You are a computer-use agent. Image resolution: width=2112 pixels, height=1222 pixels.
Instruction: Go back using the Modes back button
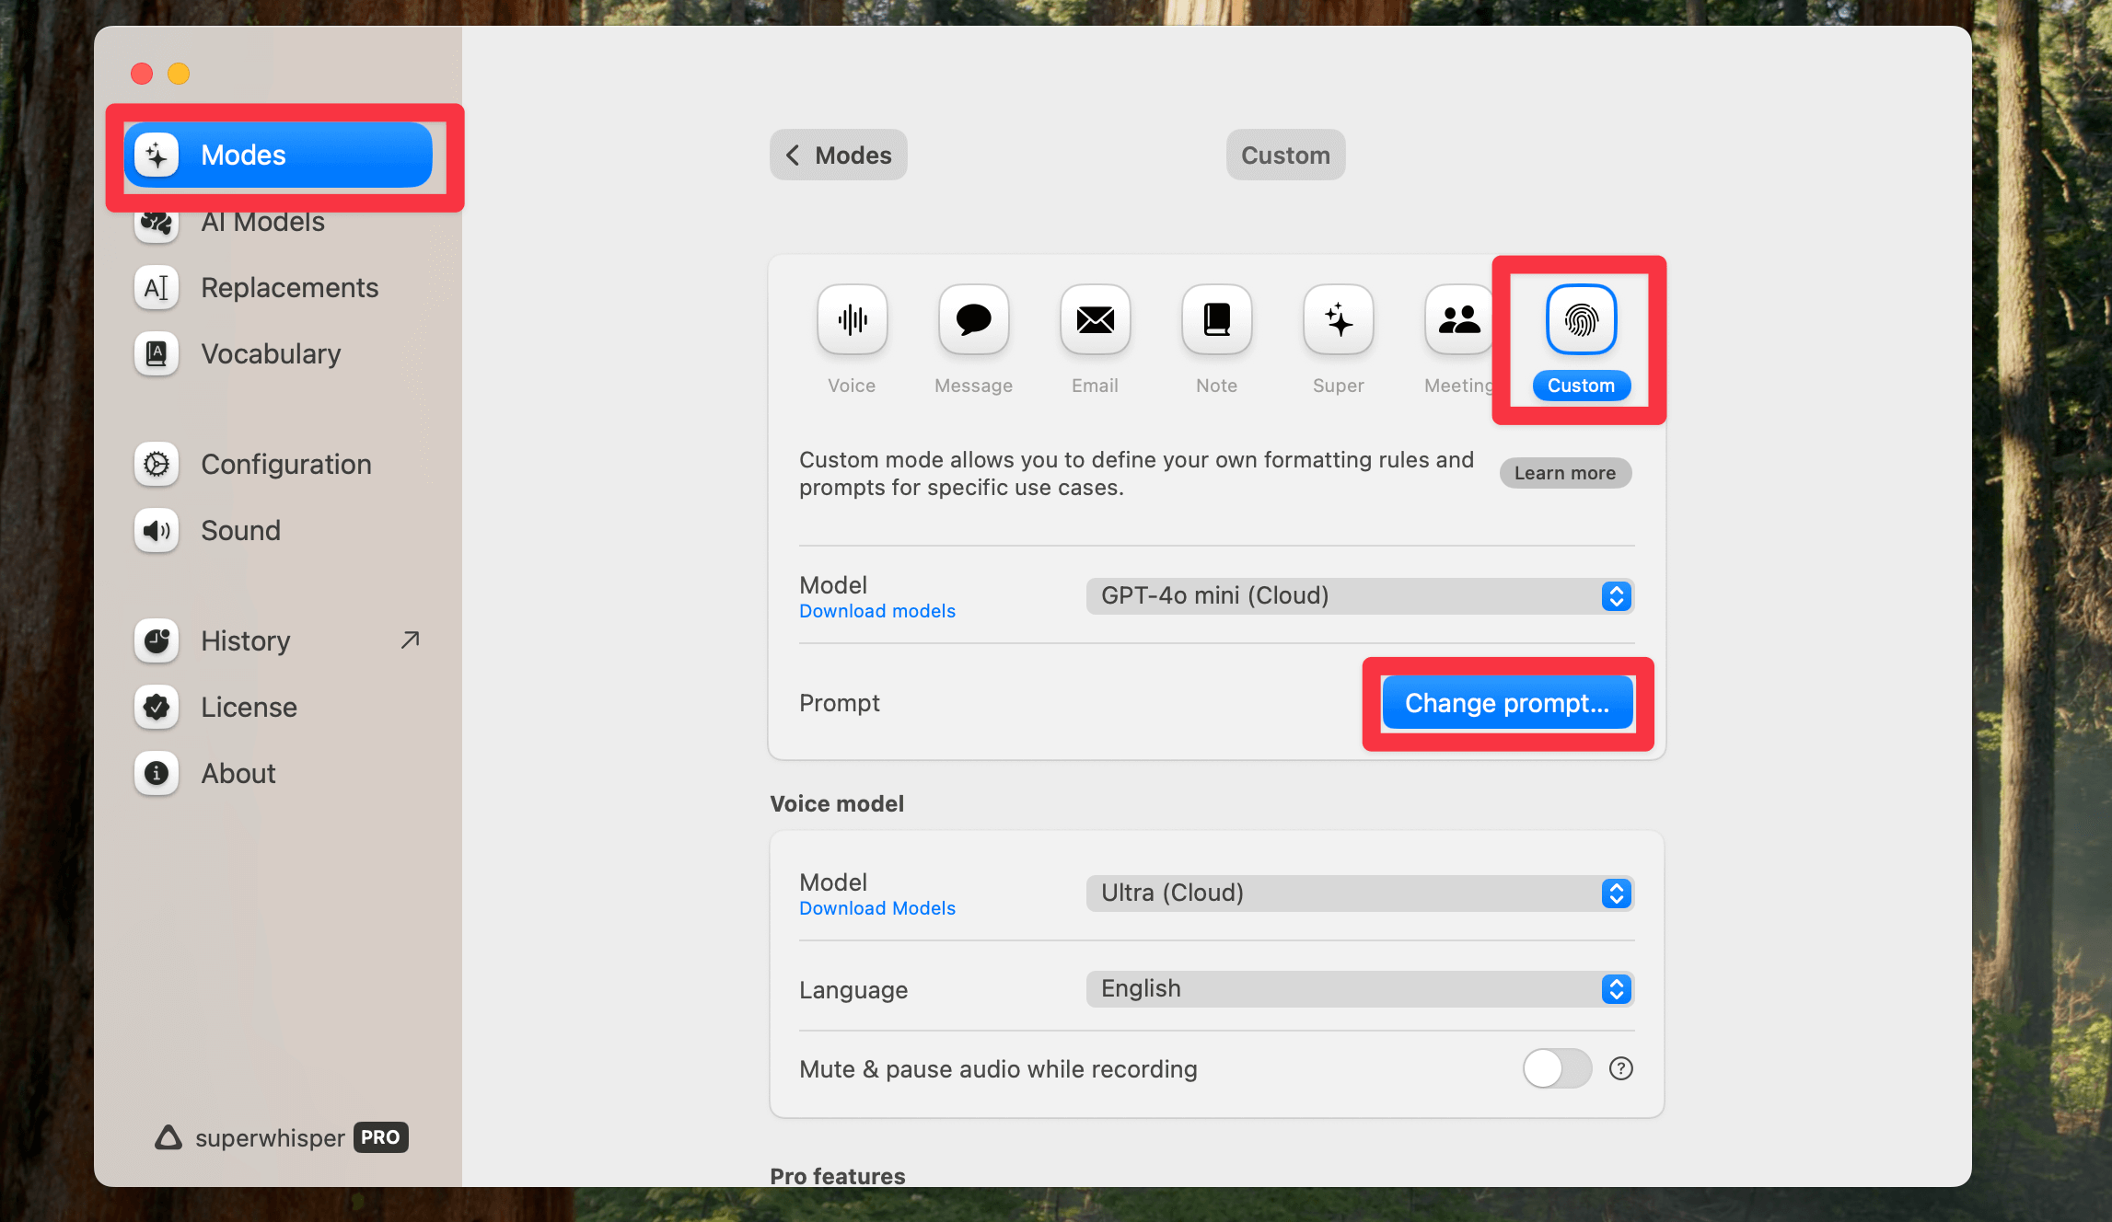tap(838, 155)
